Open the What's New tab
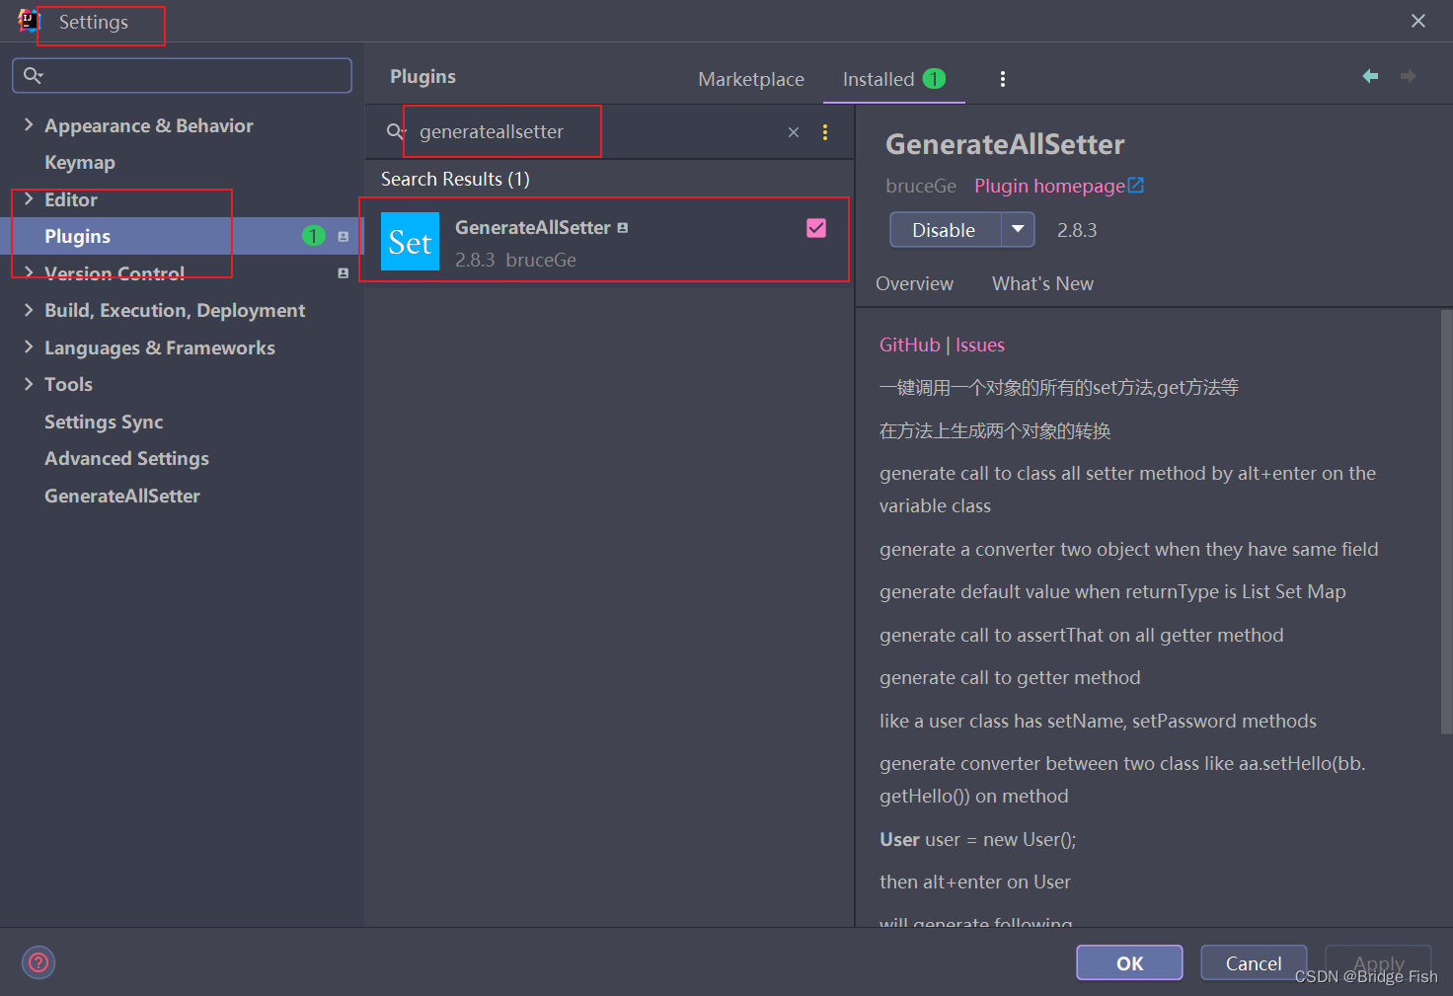 [1042, 283]
